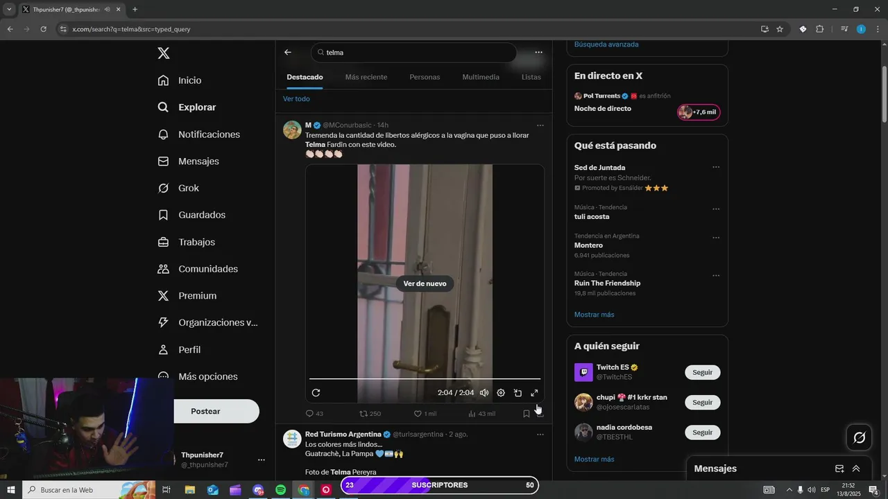Switch to Personas tab
This screenshot has width=888, height=499.
click(x=425, y=77)
